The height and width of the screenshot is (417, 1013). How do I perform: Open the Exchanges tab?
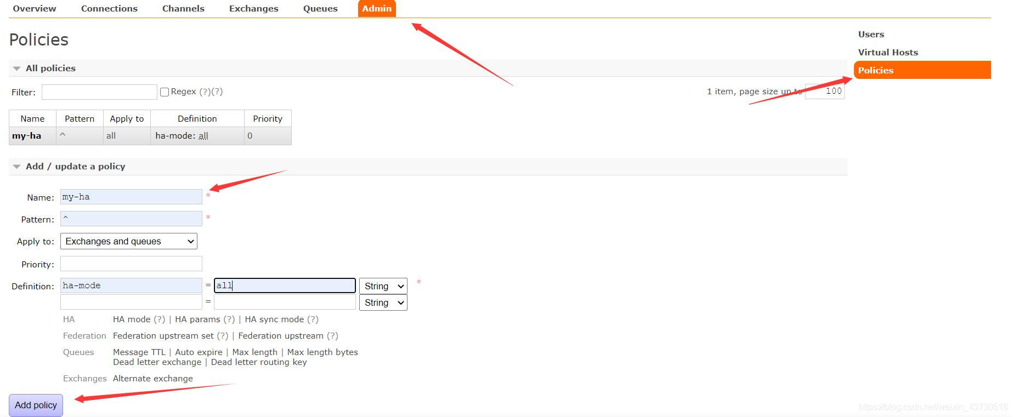253,9
